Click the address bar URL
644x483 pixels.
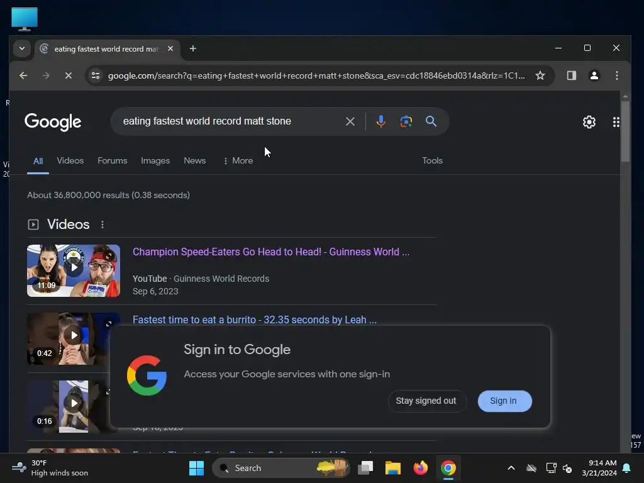point(316,75)
